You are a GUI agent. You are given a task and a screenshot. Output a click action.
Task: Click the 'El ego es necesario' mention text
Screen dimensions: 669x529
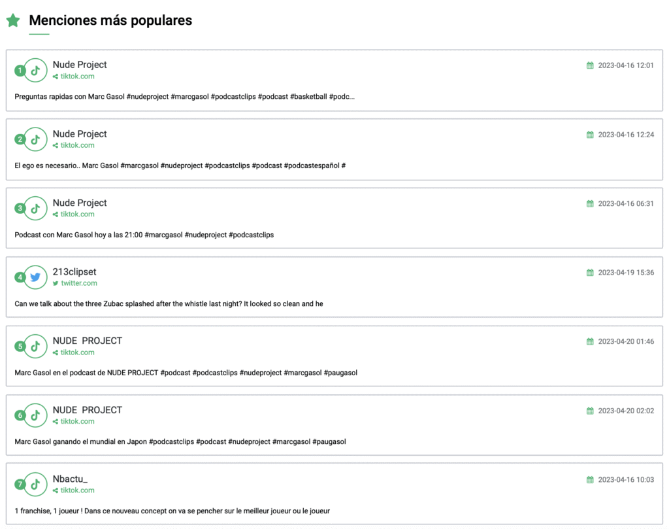pos(180,165)
